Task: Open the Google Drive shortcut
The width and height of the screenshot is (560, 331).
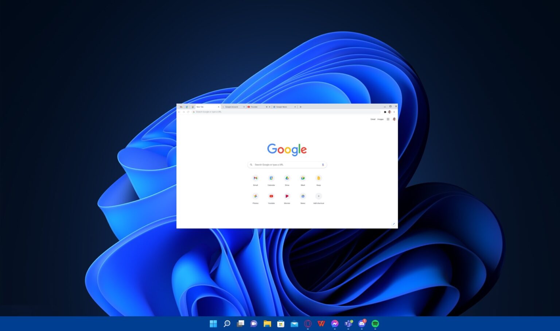Action: click(287, 178)
